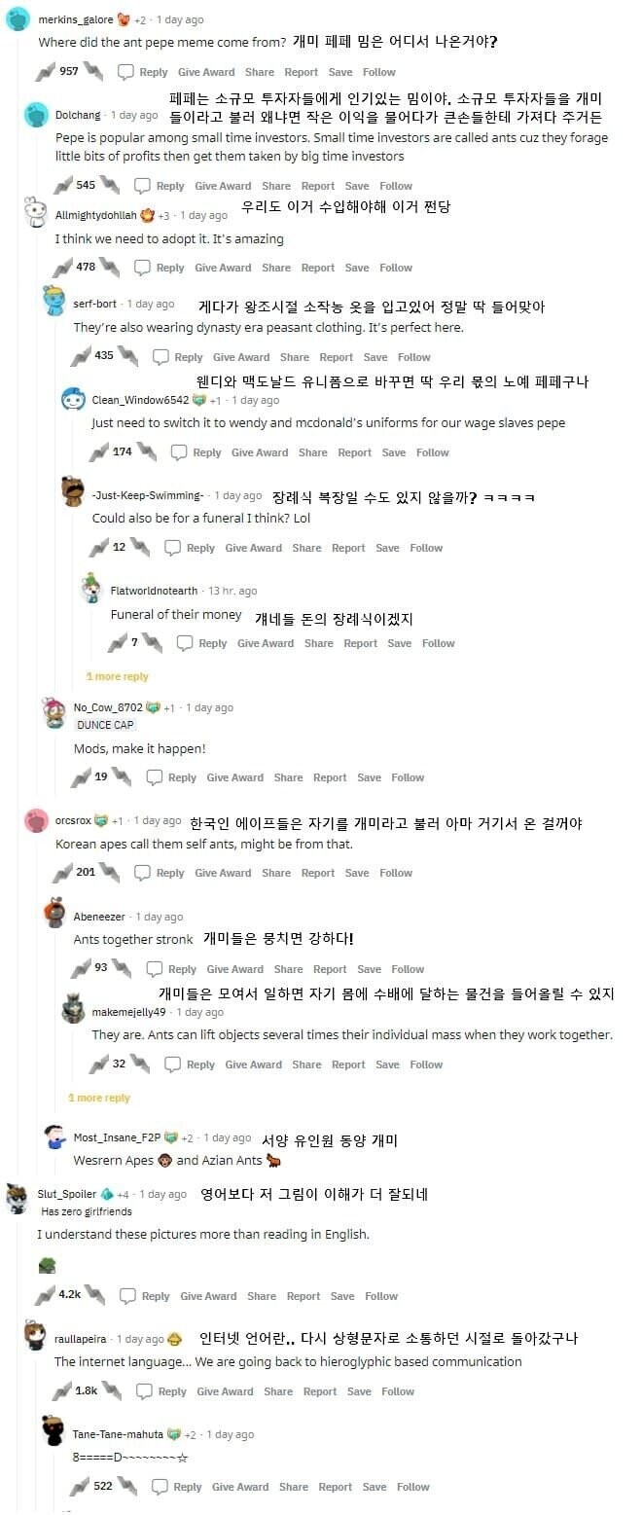
Task: Click the DUNCE CAP flair label
Action: 105,725
